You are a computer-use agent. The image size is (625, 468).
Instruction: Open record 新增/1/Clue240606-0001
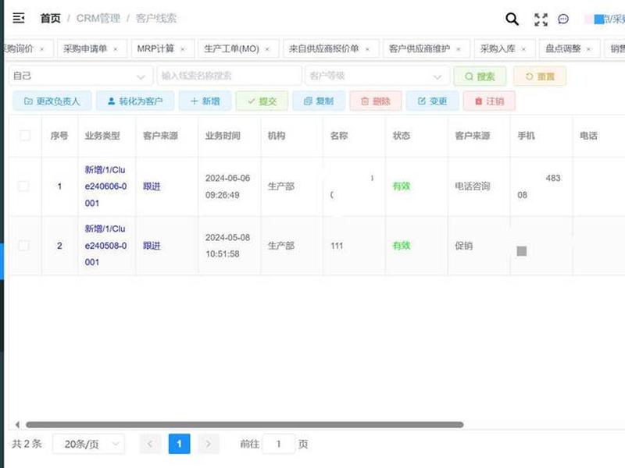105,186
